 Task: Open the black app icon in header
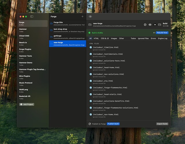tap(155, 24)
